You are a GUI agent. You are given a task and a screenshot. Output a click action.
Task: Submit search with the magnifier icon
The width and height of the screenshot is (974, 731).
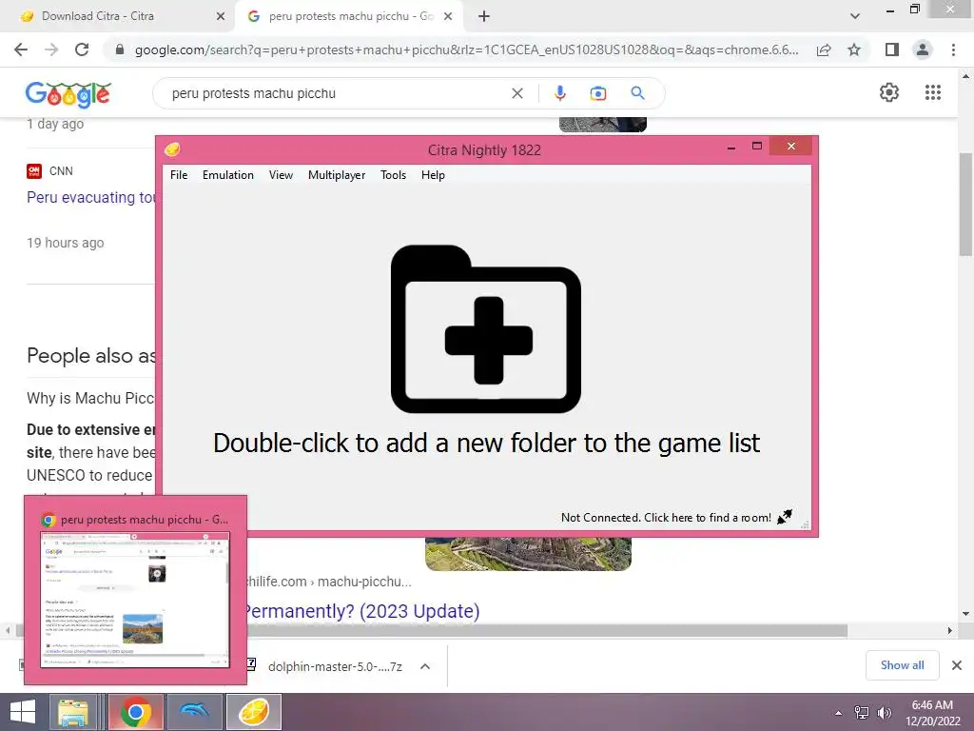pyautogui.click(x=637, y=93)
